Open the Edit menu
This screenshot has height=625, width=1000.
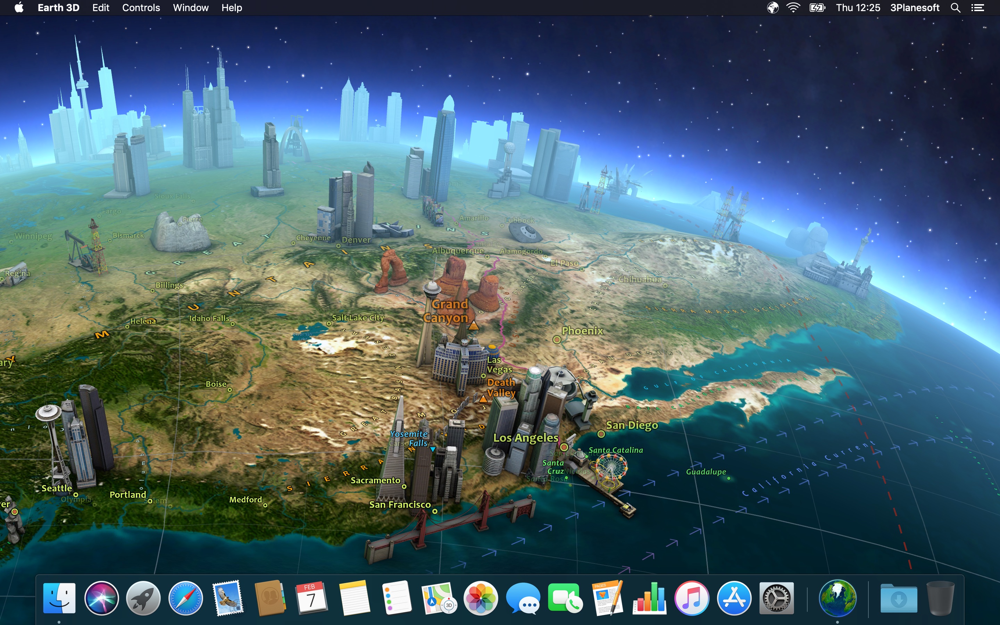pos(100,7)
